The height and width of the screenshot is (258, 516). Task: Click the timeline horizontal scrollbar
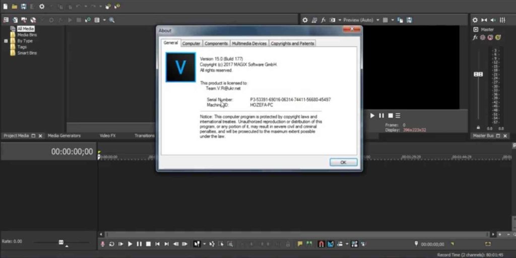(297, 234)
